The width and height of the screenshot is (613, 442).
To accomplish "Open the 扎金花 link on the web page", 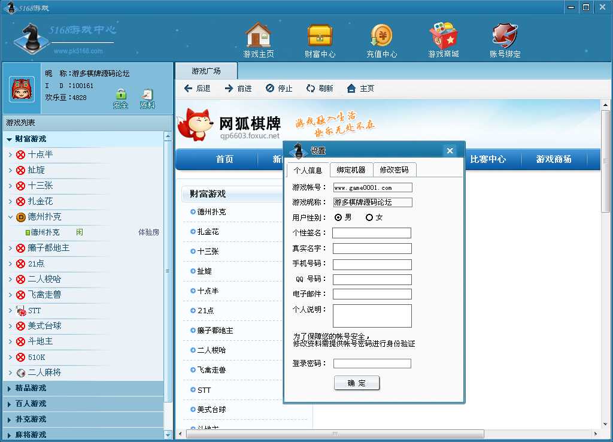I will tap(208, 232).
